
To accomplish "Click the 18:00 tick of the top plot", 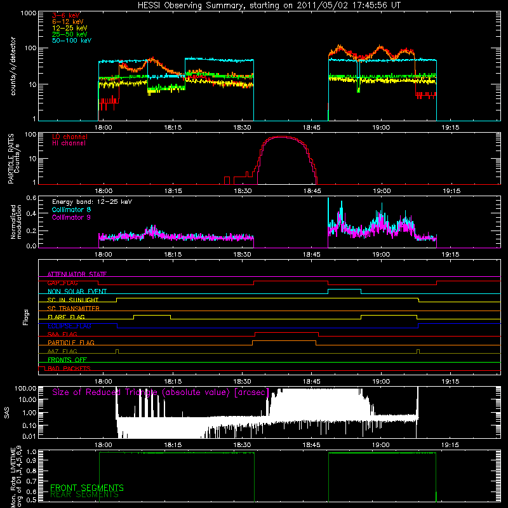I will [104, 128].
